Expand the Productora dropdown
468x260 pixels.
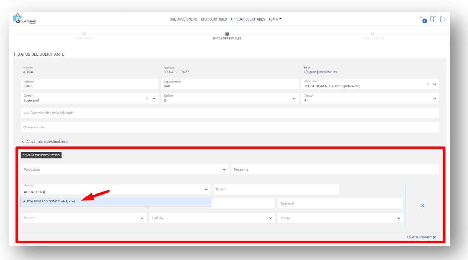tap(224, 169)
